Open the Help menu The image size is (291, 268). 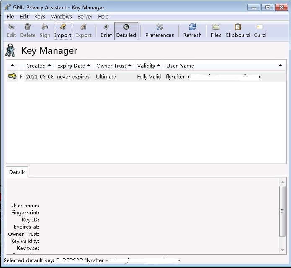[103, 17]
